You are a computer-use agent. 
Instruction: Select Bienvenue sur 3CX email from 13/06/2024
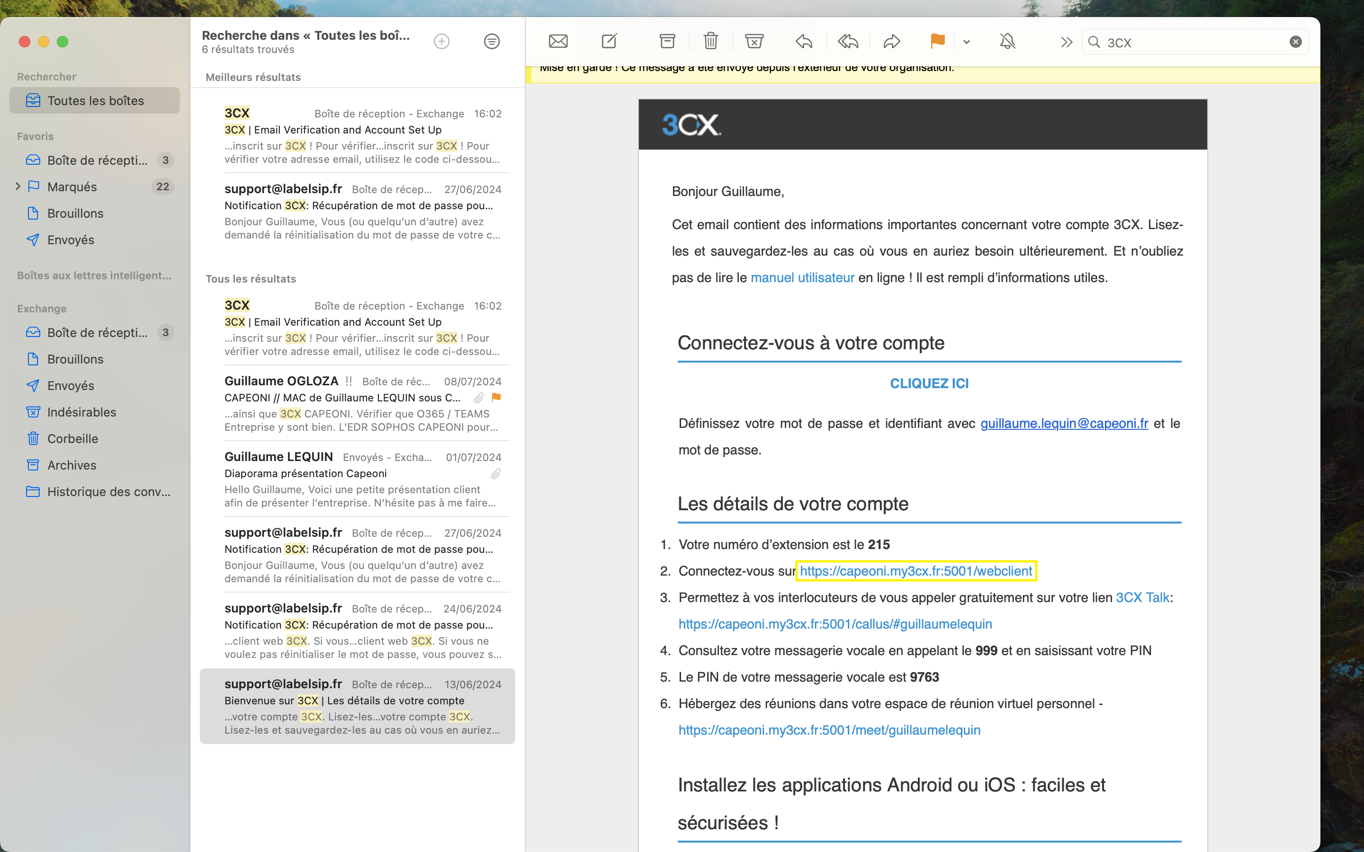pos(358,706)
